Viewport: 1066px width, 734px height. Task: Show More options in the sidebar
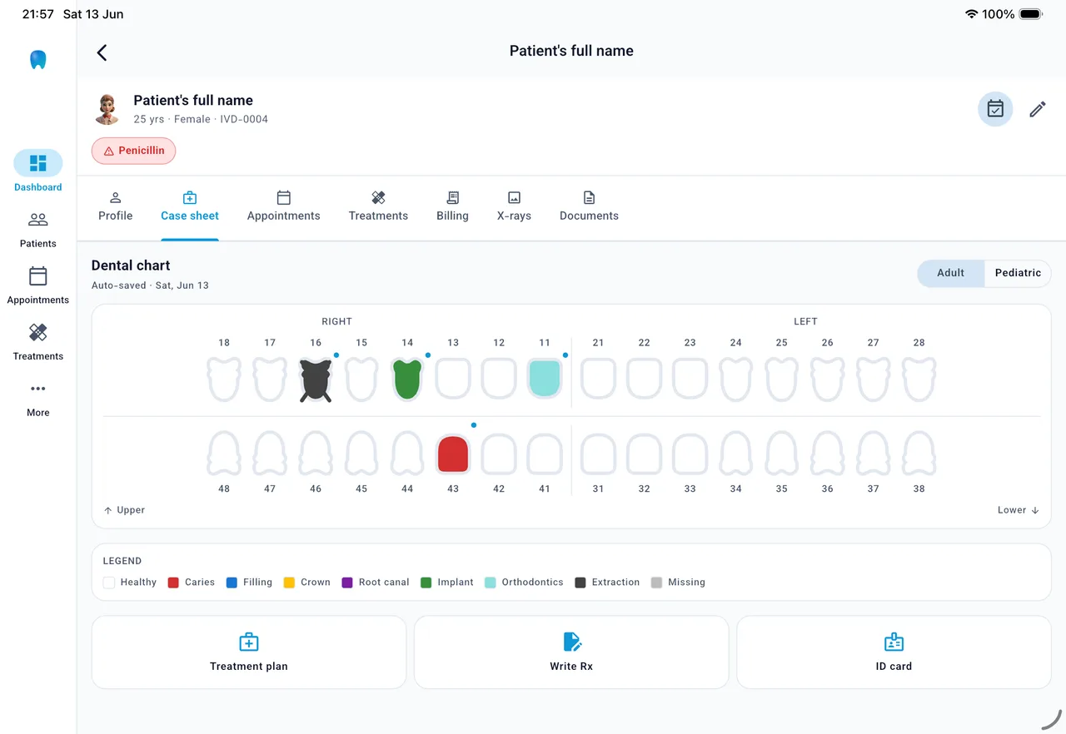(38, 399)
